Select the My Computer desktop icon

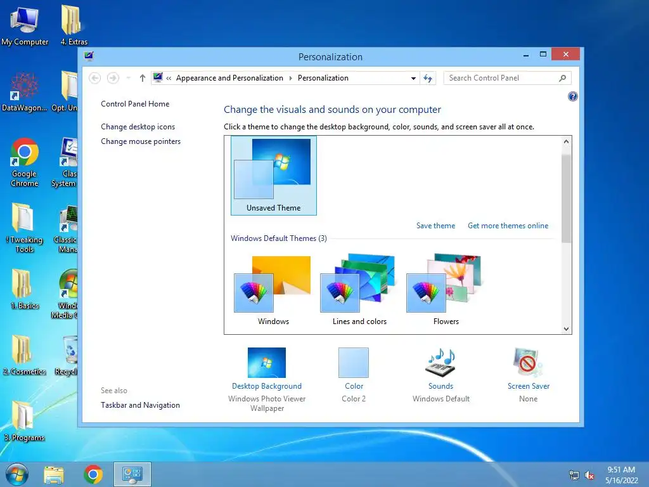click(x=25, y=26)
